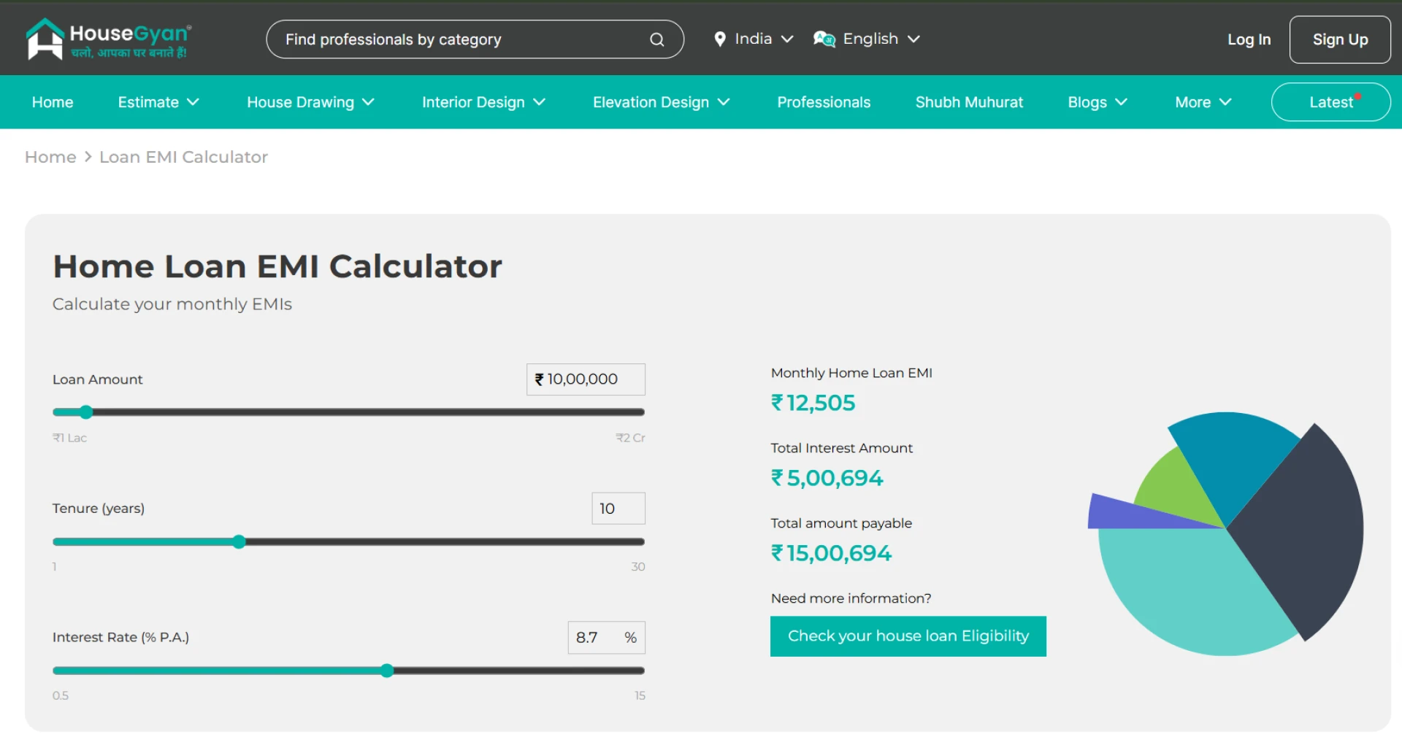Open the Estimate dropdown menu
The image size is (1402, 745).
(x=158, y=102)
